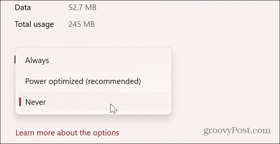Click the 245 MB usage value

(x=81, y=24)
